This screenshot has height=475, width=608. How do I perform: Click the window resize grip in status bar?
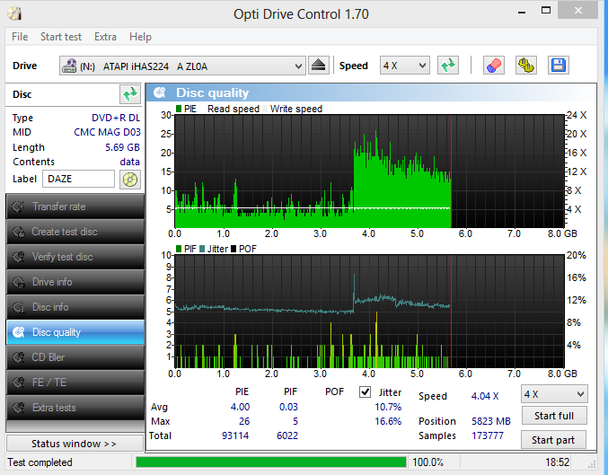tap(592, 464)
